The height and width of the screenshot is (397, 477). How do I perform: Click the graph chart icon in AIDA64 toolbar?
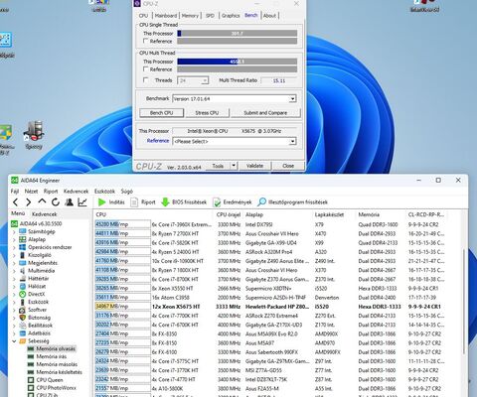point(82,201)
